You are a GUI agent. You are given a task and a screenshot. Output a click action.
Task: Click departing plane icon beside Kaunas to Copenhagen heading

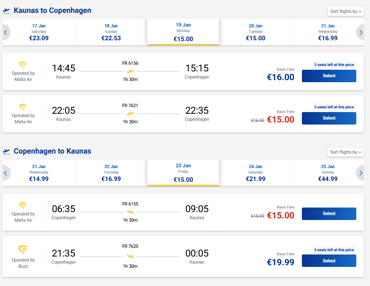(6, 11)
